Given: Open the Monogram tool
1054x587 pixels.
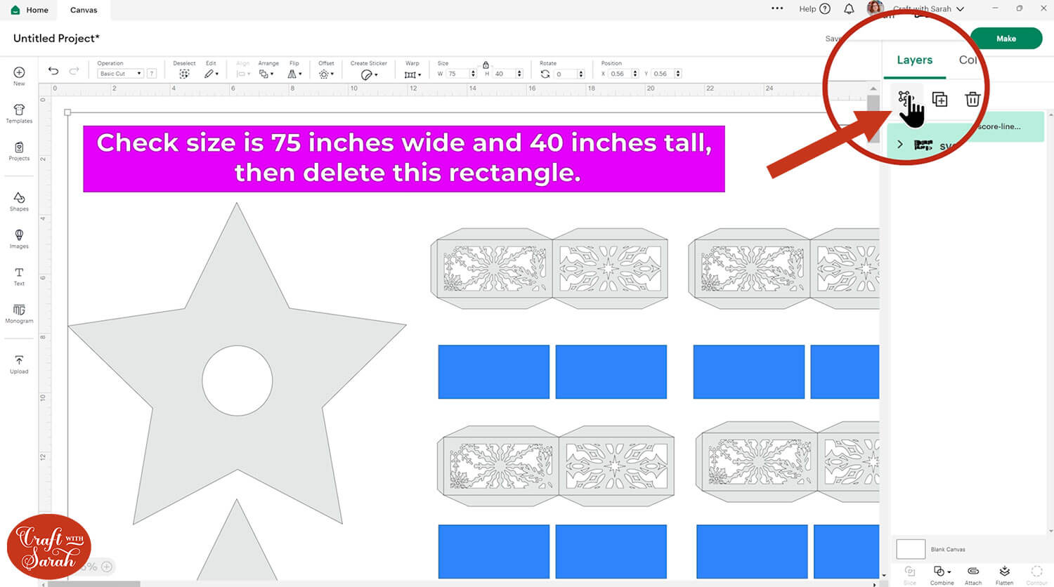Looking at the screenshot, I should point(19,313).
